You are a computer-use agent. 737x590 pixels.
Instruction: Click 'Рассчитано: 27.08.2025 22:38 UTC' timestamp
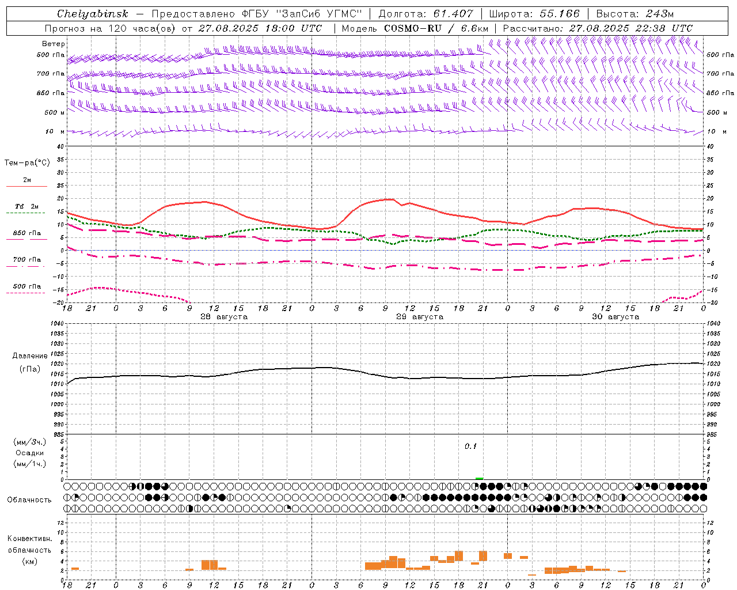(598, 28)
